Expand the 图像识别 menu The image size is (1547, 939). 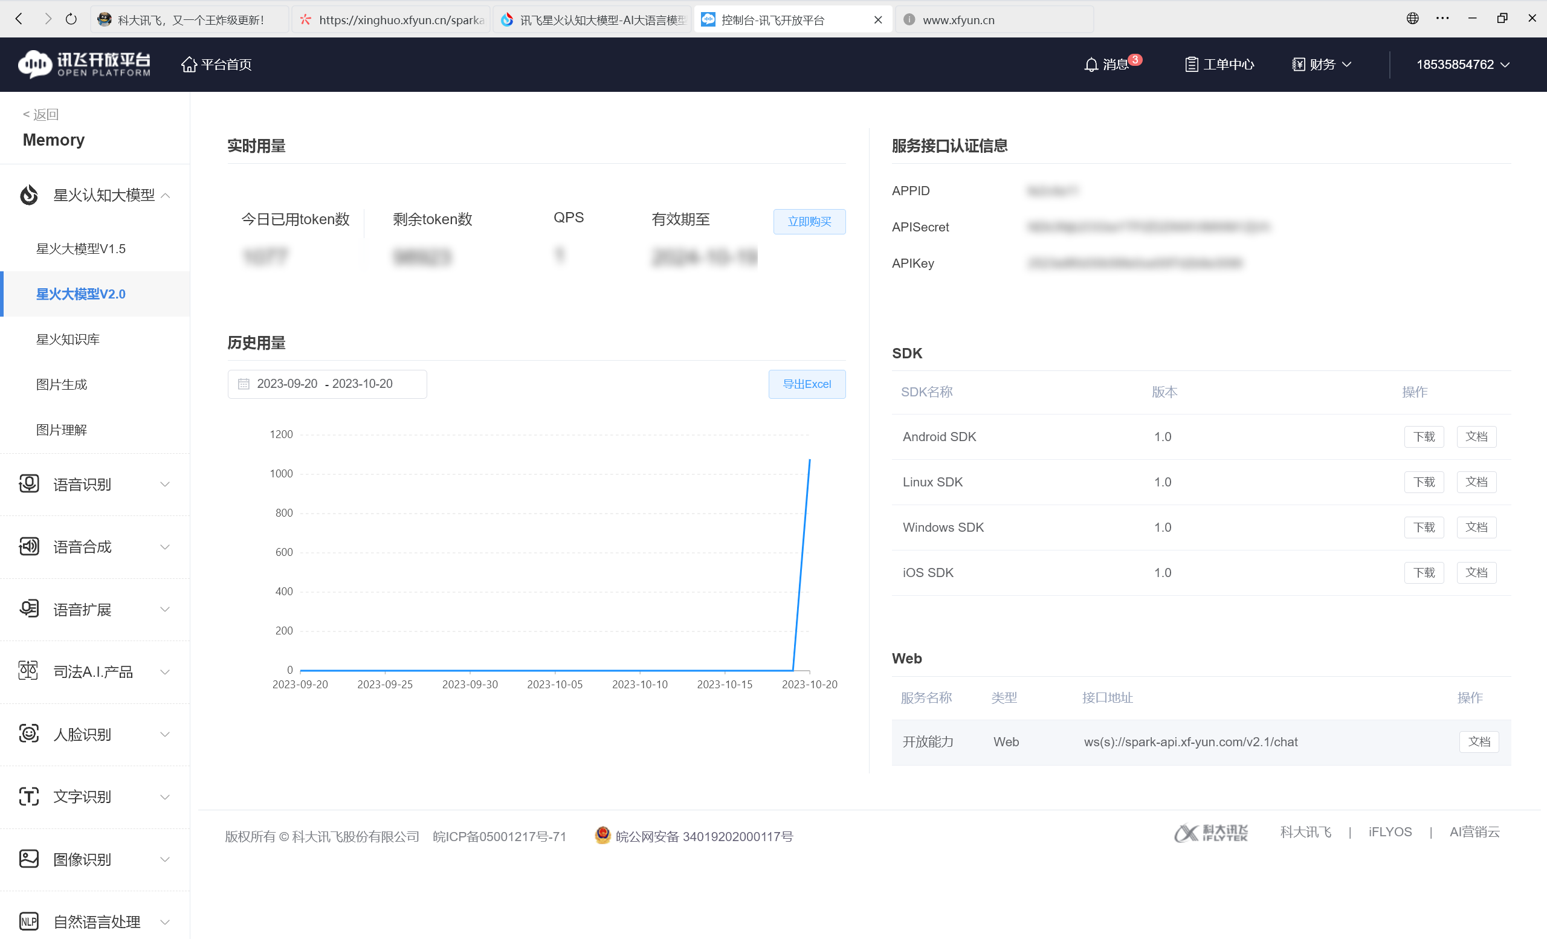click(165, 859)
